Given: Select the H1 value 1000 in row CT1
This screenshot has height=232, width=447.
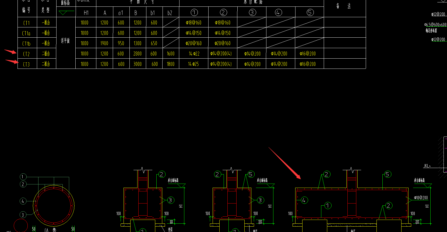Looking at the screenshot, I should pos(85,23).
